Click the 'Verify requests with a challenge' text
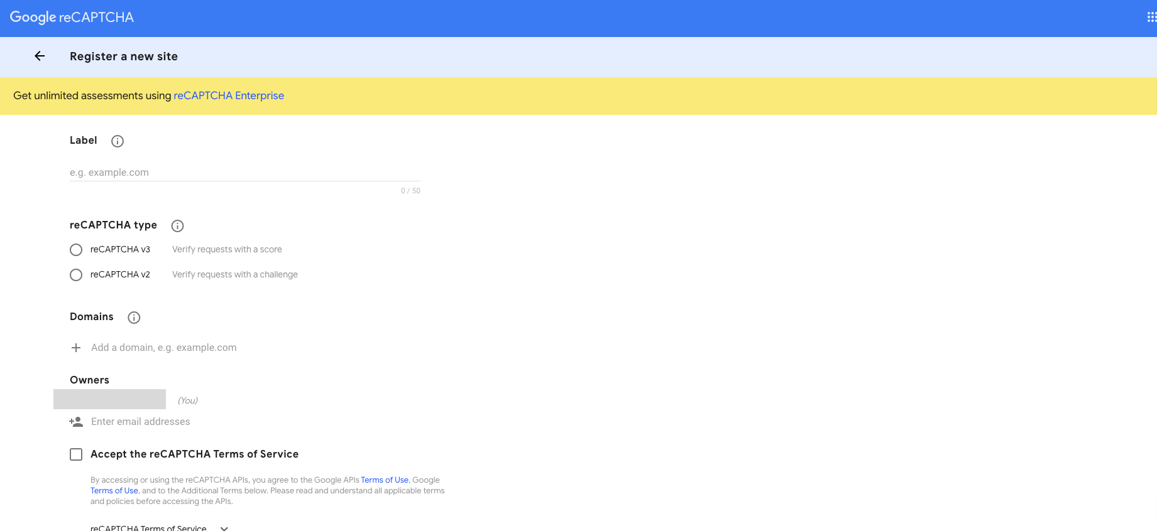The width and height of the screenshot is (1157, 531). pyautogui.click(x=235, y=275)
